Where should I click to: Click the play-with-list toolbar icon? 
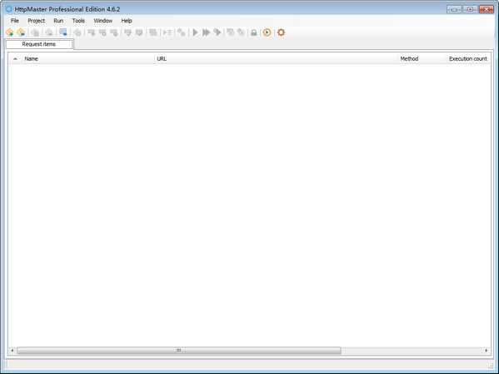click(167, 32)
